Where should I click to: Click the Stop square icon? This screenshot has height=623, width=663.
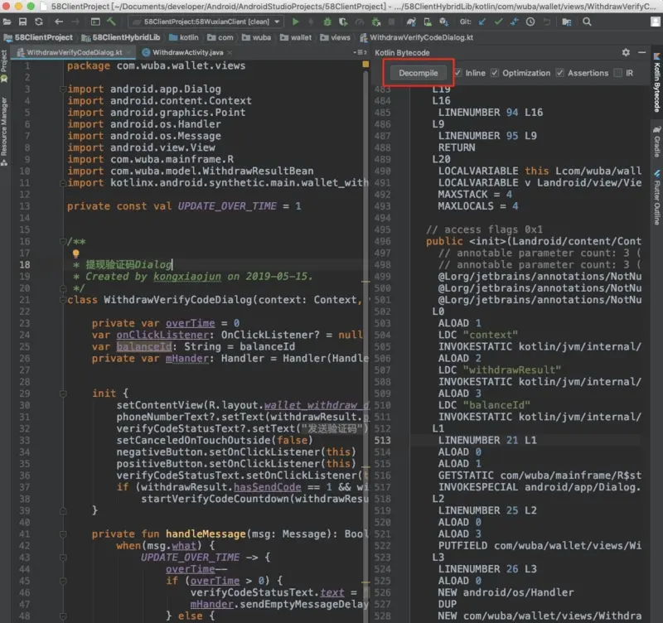(391, 22)
